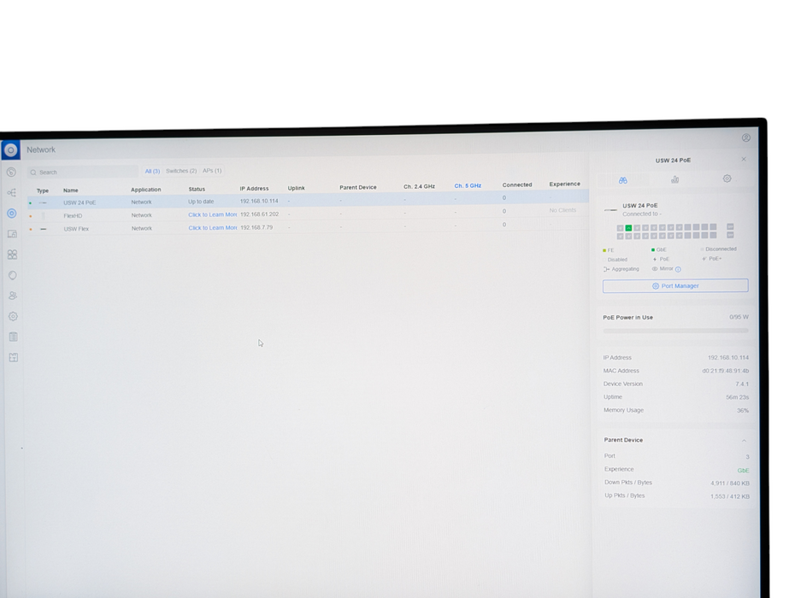Select the binoculars overview tab icon
Image resolution: width=795 pixels, height=598 pixels.
[x=623, y=180]
